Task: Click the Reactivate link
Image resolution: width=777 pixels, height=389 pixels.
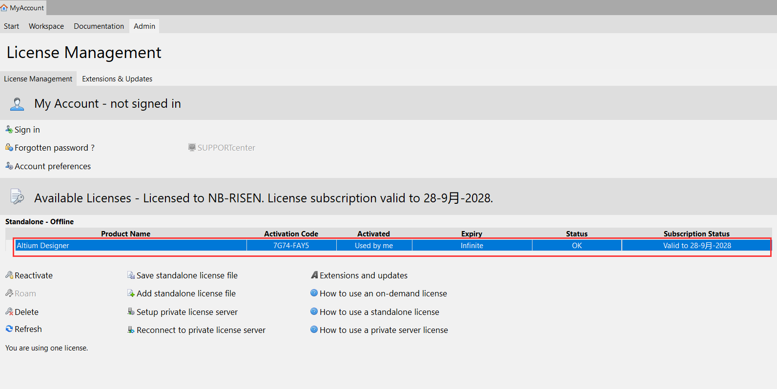Action: tap(34, 275)
